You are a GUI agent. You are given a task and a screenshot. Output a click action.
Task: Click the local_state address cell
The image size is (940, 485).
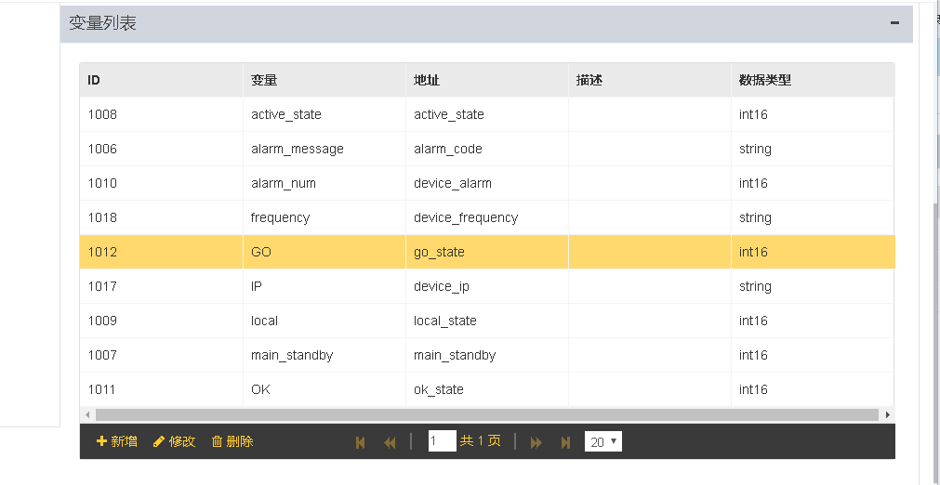487,321
